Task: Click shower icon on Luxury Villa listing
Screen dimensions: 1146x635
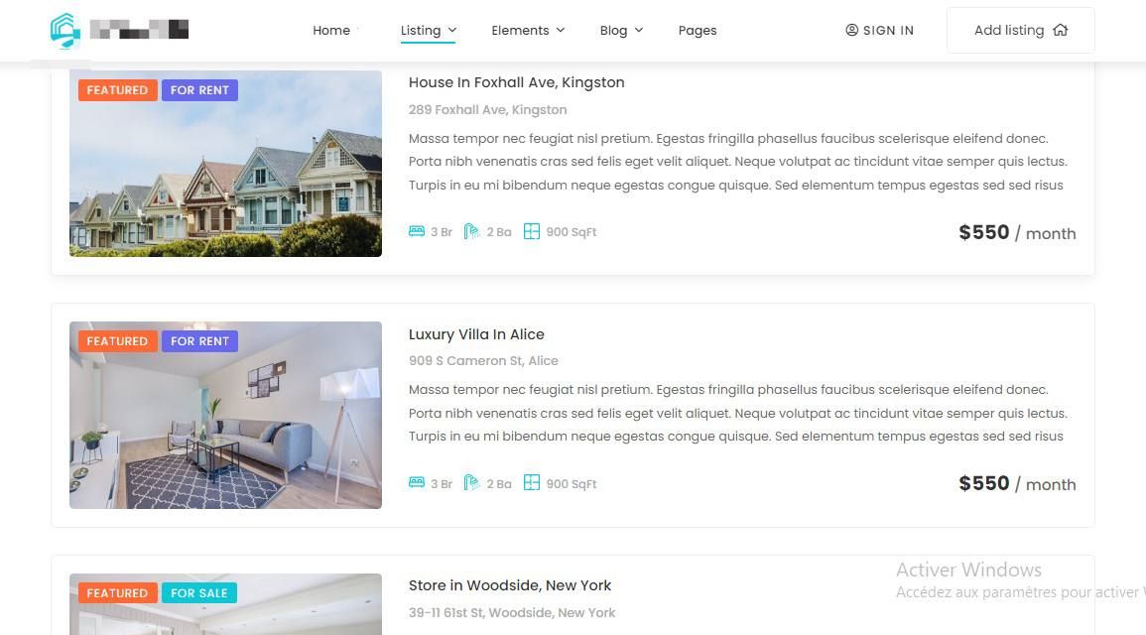Action: [x=471, y=483]
